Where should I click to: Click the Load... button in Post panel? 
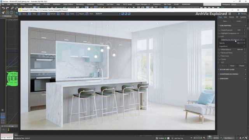239,21
